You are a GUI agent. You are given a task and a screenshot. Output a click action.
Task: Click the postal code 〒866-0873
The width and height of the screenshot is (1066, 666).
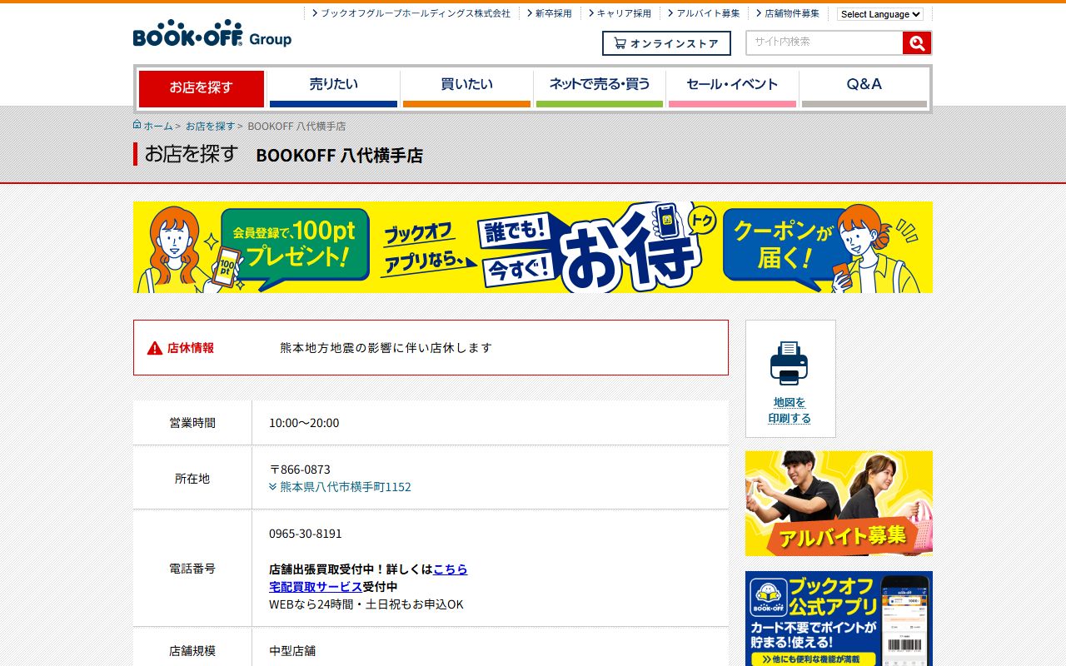coord(300,470)
